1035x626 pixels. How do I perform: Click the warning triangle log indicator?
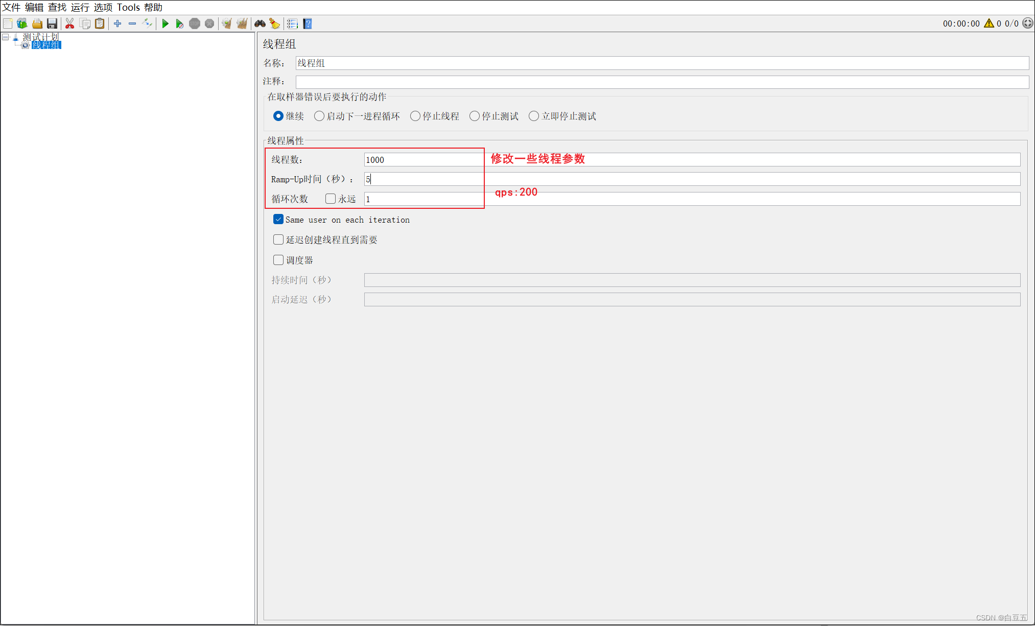(x=989, y=23)
